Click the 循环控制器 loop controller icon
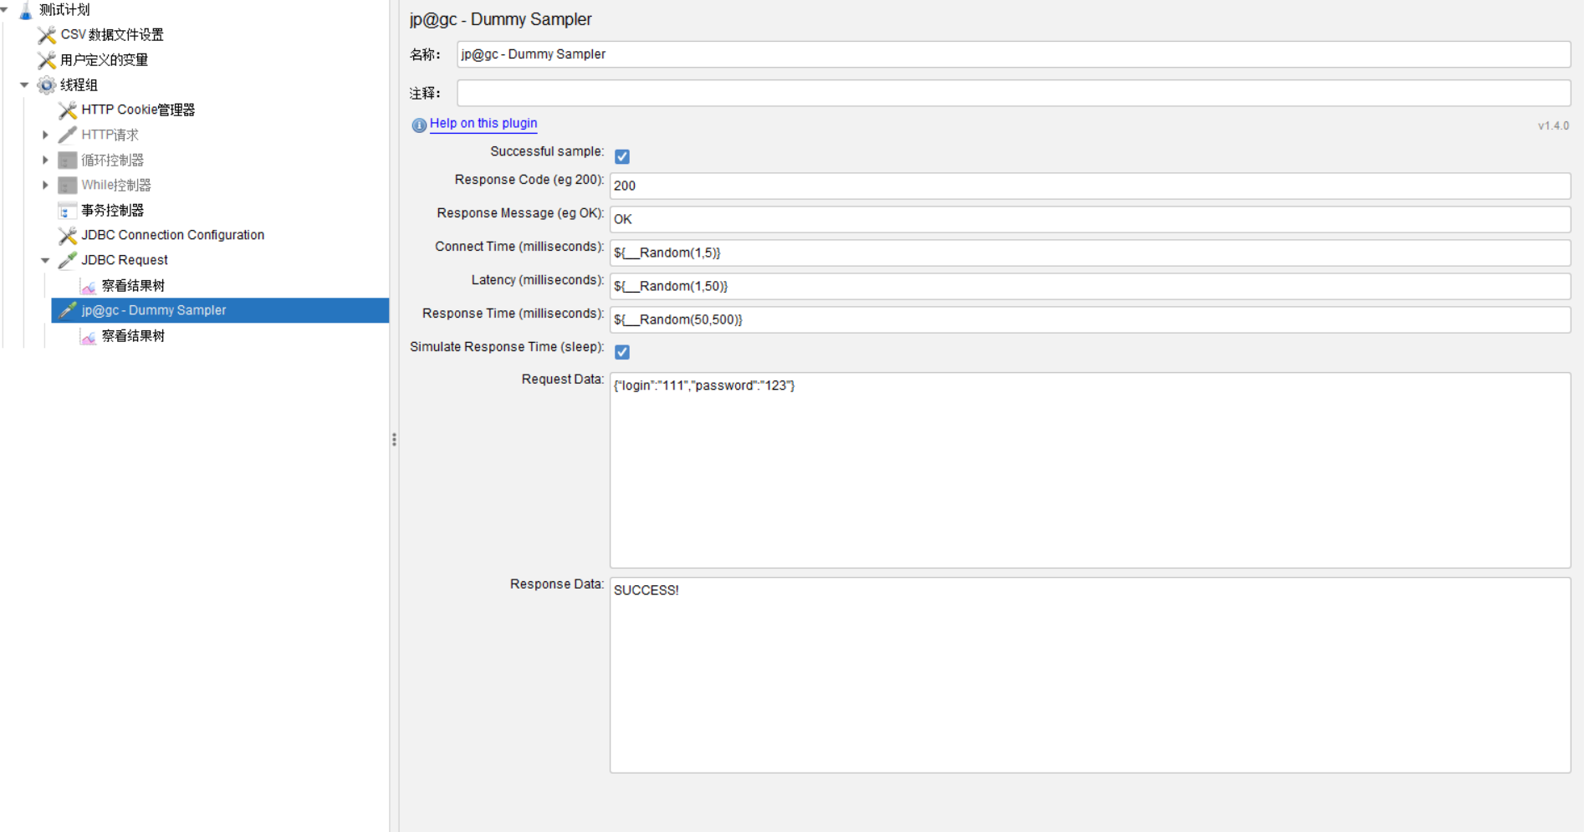Screen dimensions: 1584x832 point(68,161)
